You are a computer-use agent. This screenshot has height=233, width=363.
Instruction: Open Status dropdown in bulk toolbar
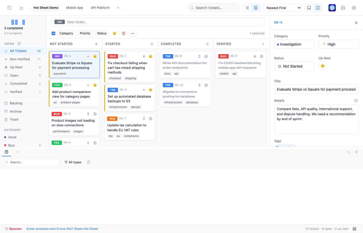(x=102, y=33)
